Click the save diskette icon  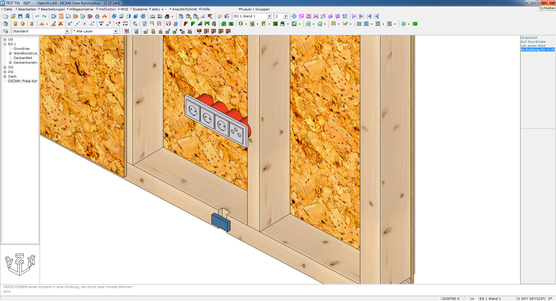[x=20, y=16]
